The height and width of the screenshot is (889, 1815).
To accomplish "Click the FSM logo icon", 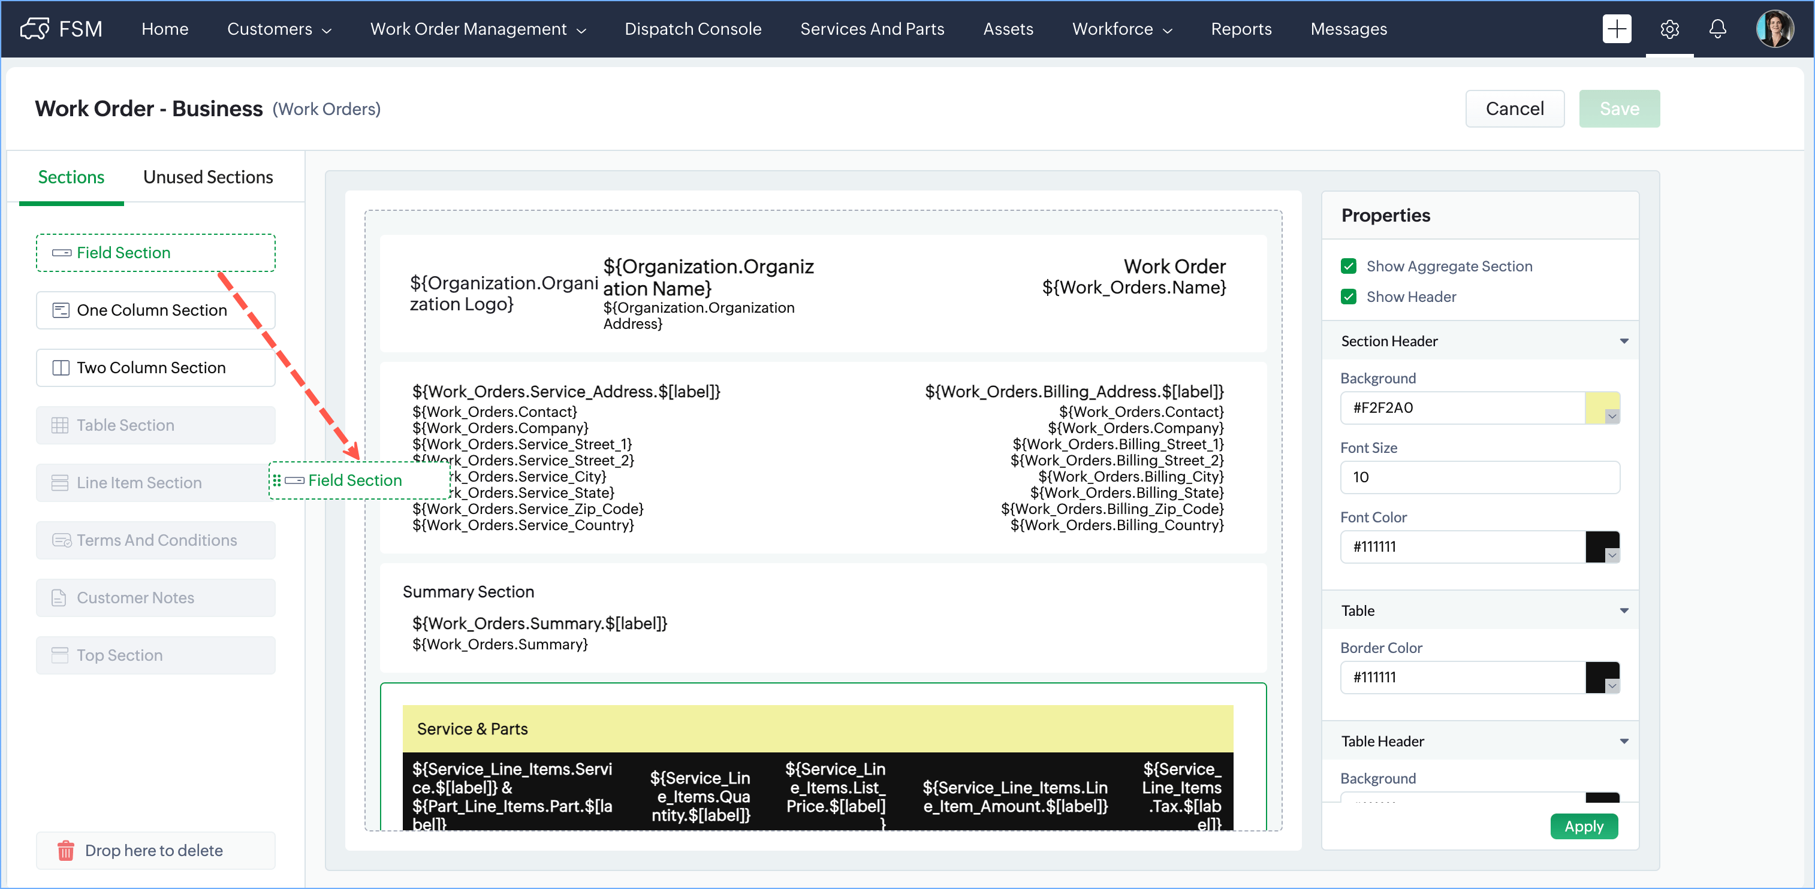I will pos(35,29).
